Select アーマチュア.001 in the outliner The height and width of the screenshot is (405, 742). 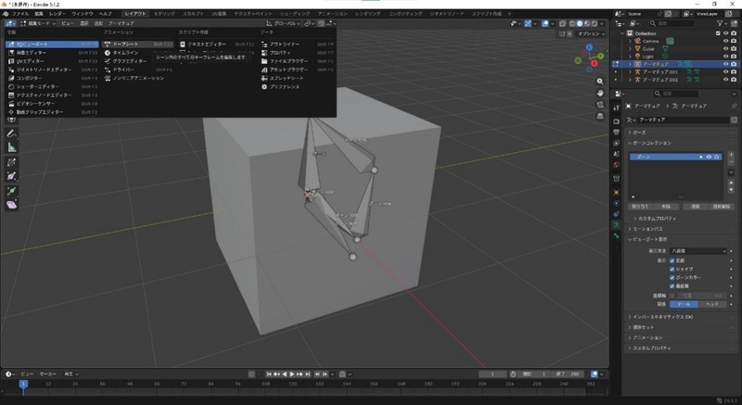[x=660, y=72]
